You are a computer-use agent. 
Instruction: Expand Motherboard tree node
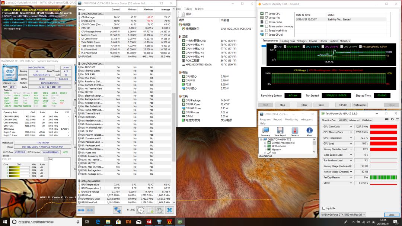[x=265, y=146]
